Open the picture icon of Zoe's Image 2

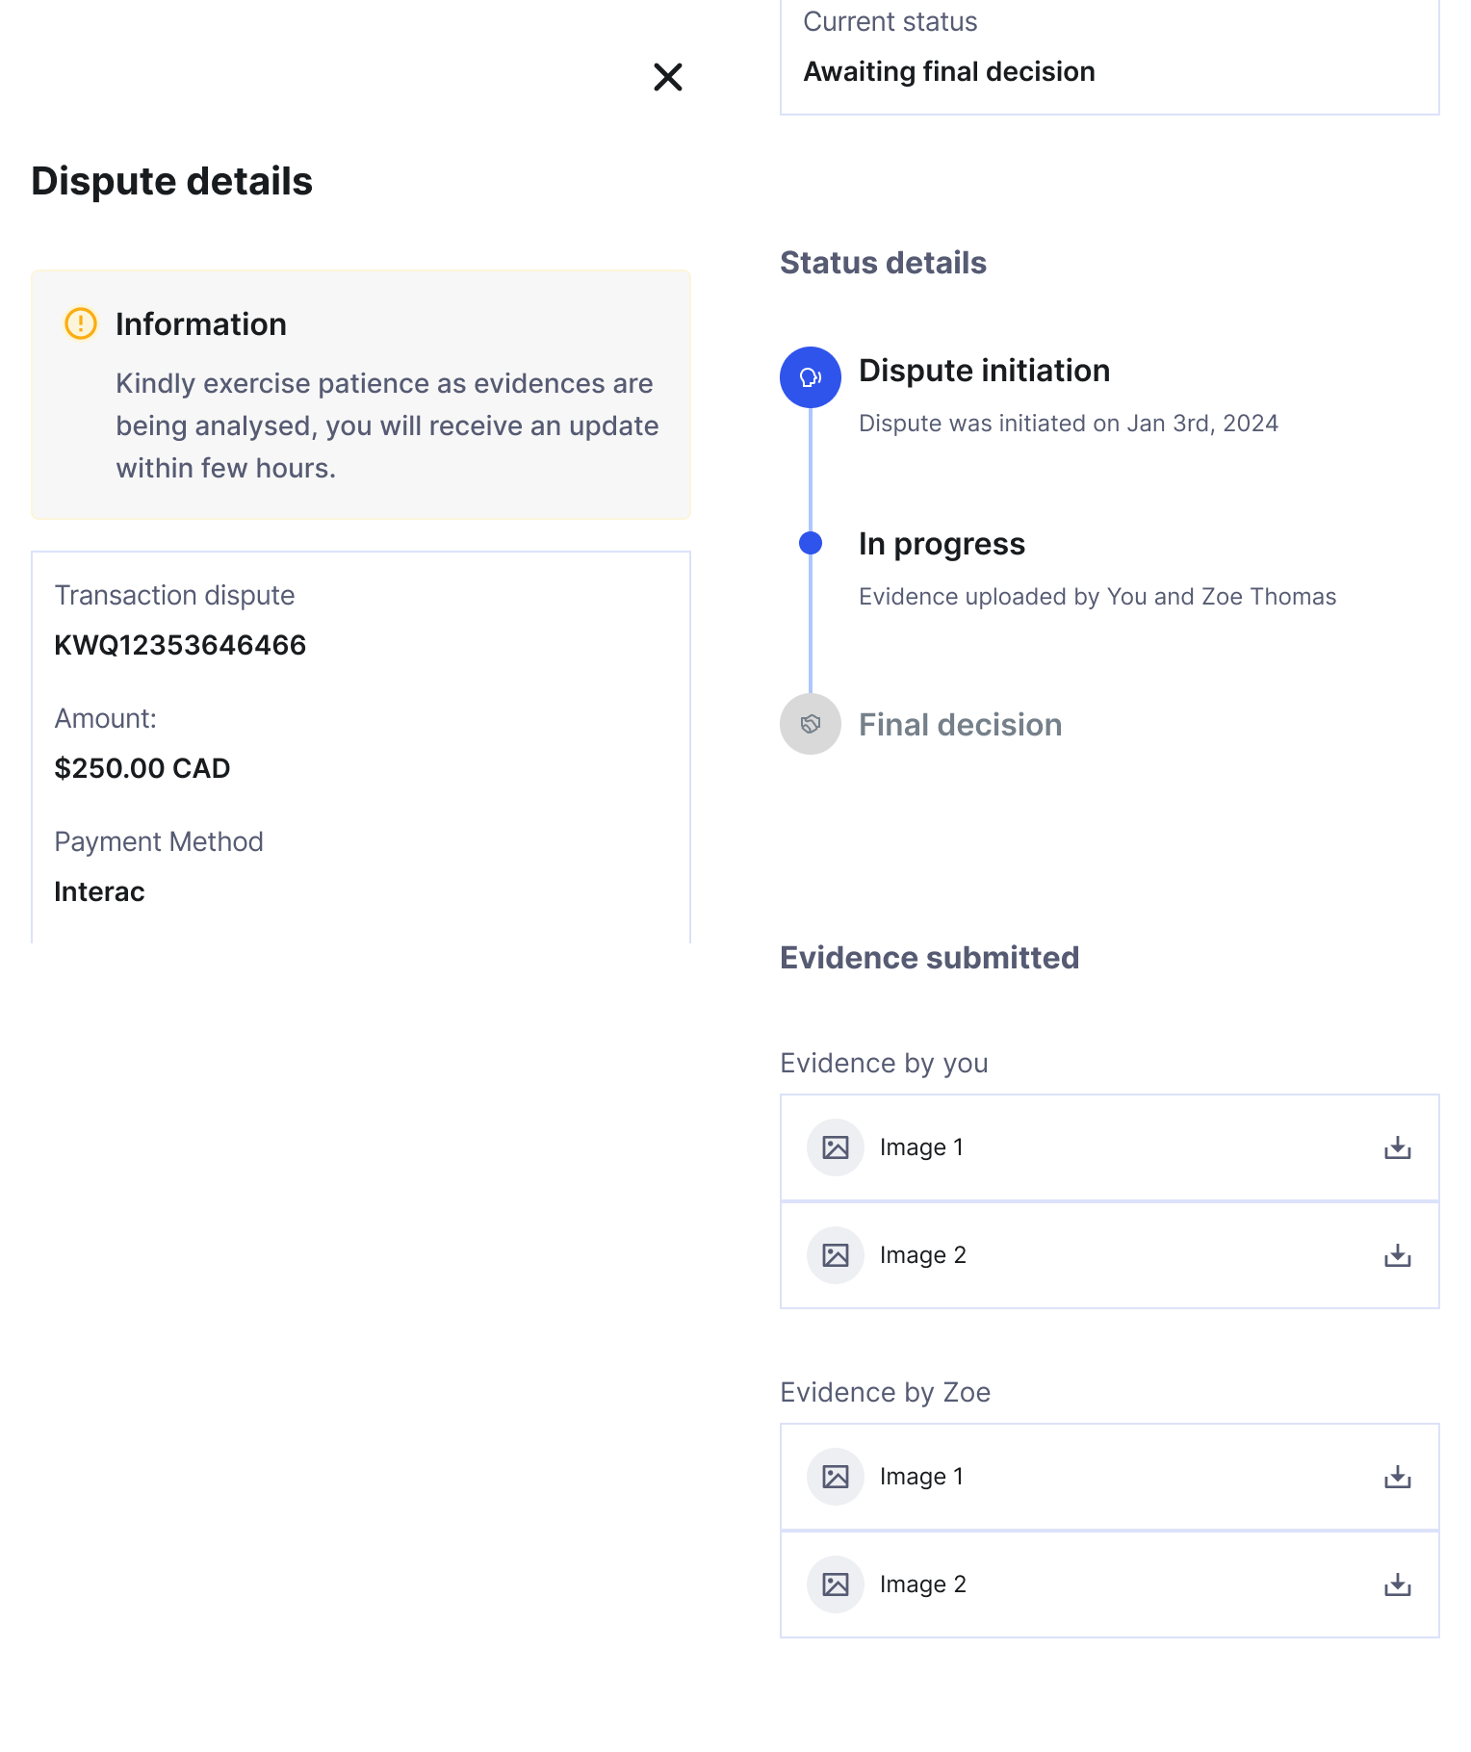tap(836, 1585)
